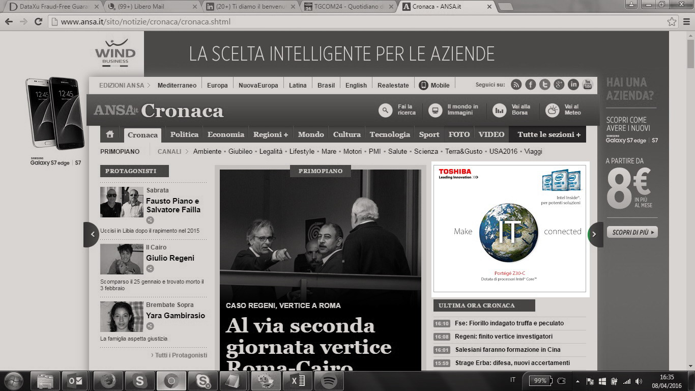Bookmark page with the star icon
The height and width of the screenshot is (391, 695).
tap(672, 22)
